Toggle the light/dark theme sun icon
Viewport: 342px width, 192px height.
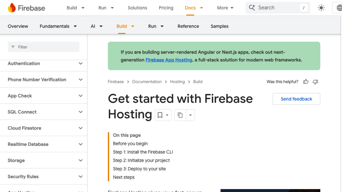[321, 8]
